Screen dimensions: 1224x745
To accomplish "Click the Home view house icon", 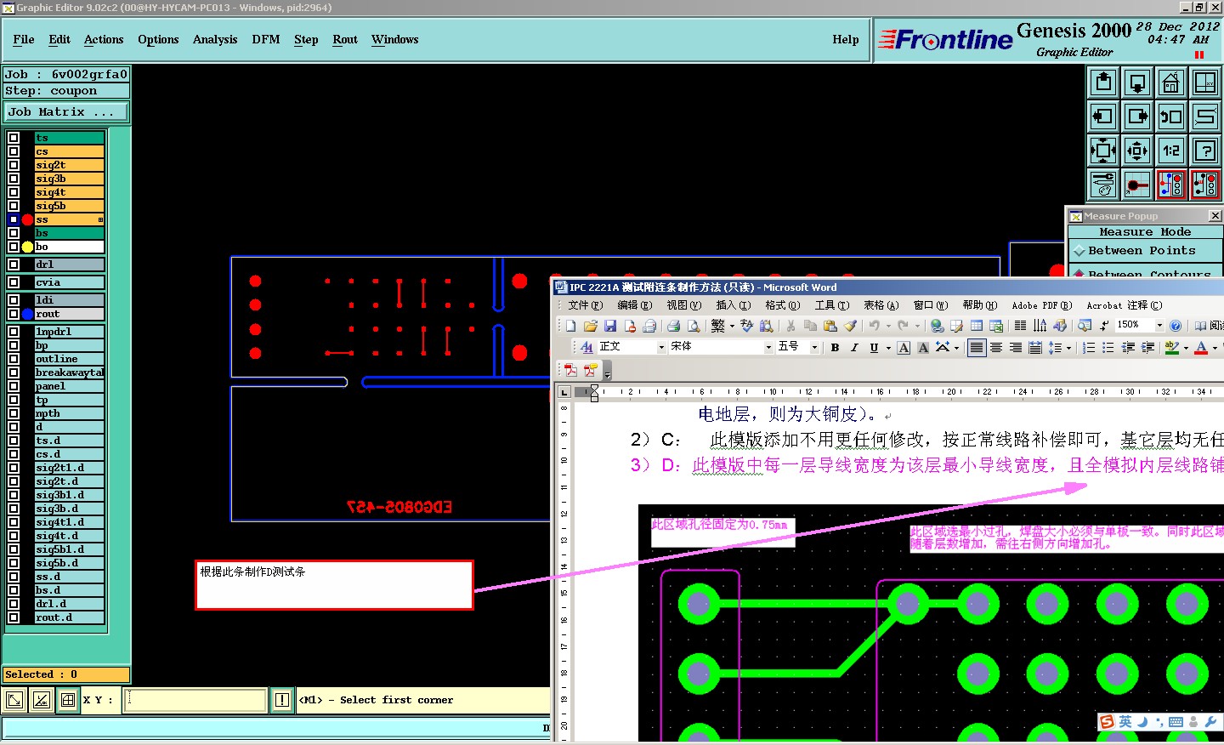I will click(x=1171, y=82).
